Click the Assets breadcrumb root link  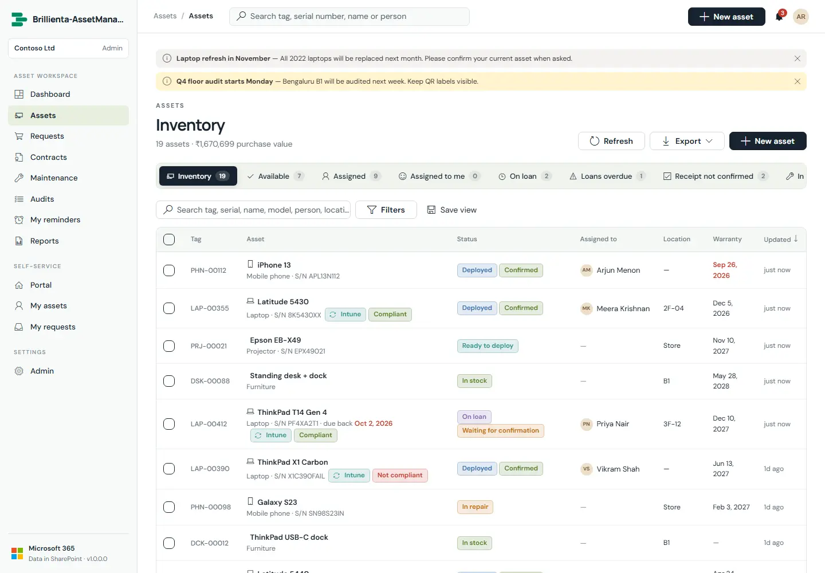[165, 16]
